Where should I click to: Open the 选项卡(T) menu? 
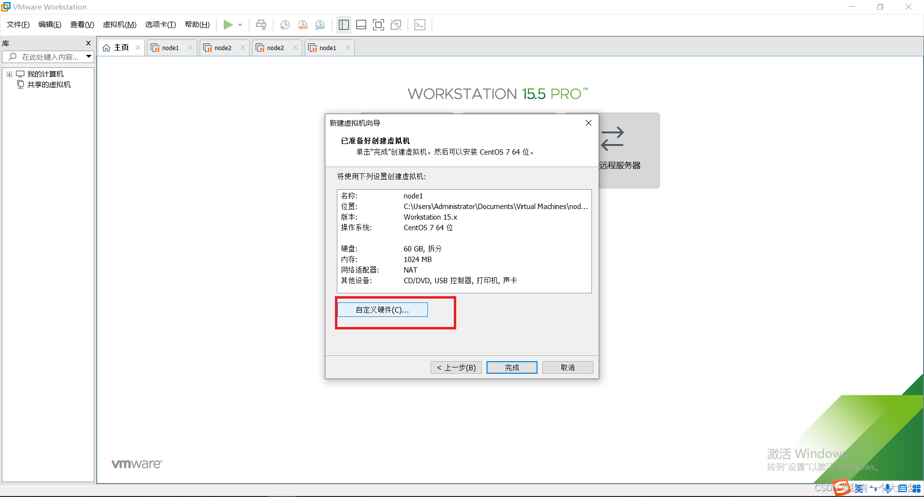(161, 25)
